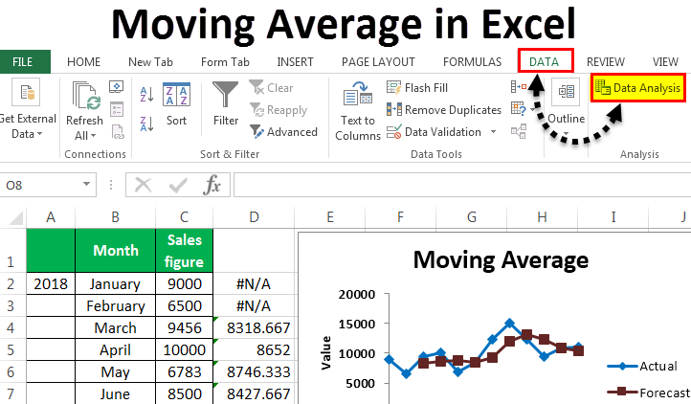Click the formula bar Enter checkmark icon
This screenshot has height=404, width=691.
click(178, 185)
